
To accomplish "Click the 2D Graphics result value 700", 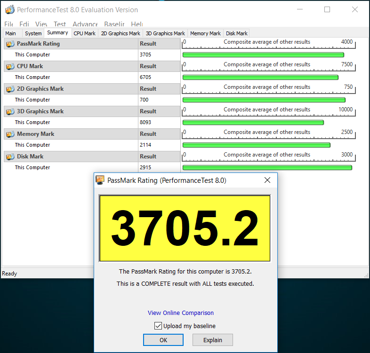I will (x=144, y=100).
